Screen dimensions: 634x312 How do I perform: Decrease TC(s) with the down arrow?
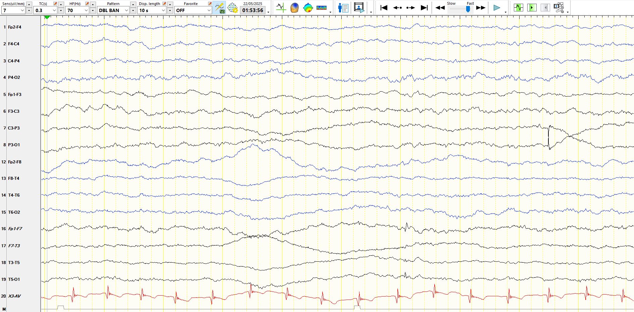[61, 11]
